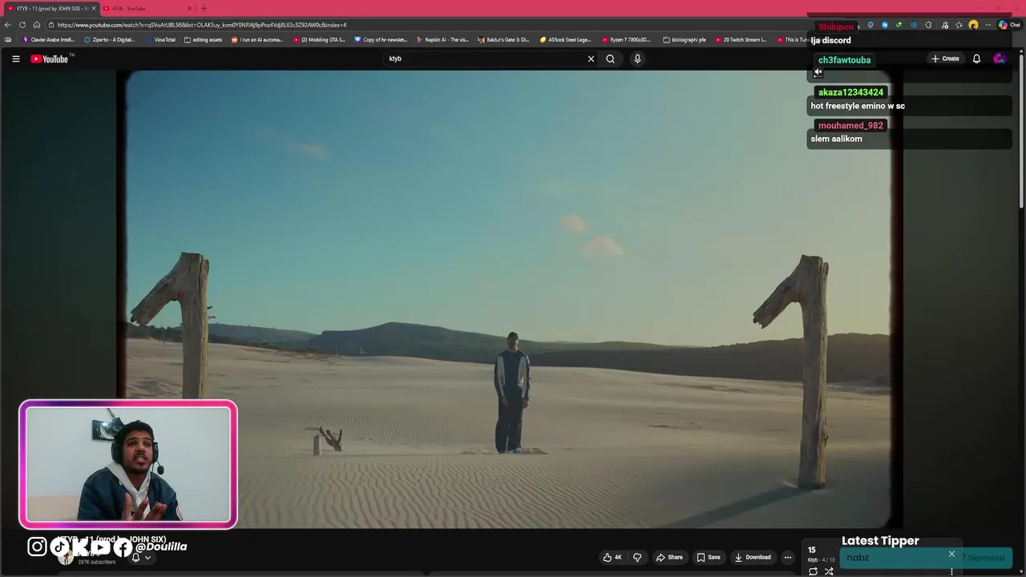Image resolution: width=1026 pixels, height=577 pixels.
Task: Go back with the browser back arrow
Action: [x=8, y=25]
